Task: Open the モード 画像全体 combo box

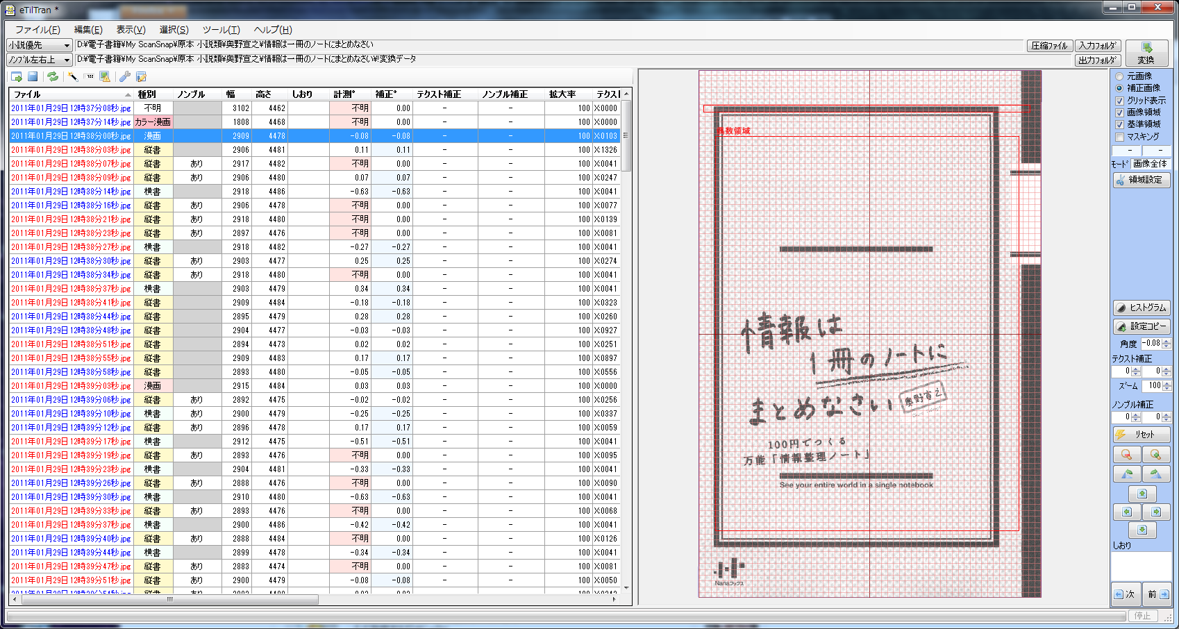Action: pyautogui.click(x=1150, y=164)
